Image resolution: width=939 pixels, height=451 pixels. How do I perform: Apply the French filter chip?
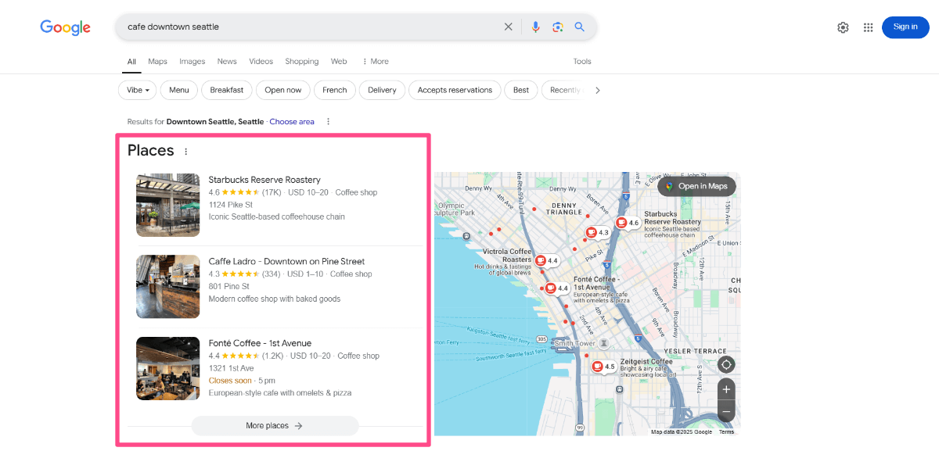pyautogui.click(x=335, y=90)
